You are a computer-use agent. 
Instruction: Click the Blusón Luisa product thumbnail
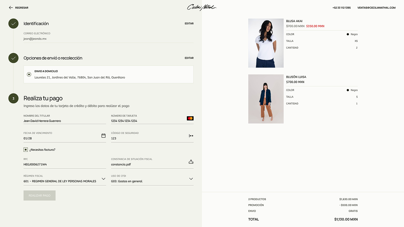266,99
